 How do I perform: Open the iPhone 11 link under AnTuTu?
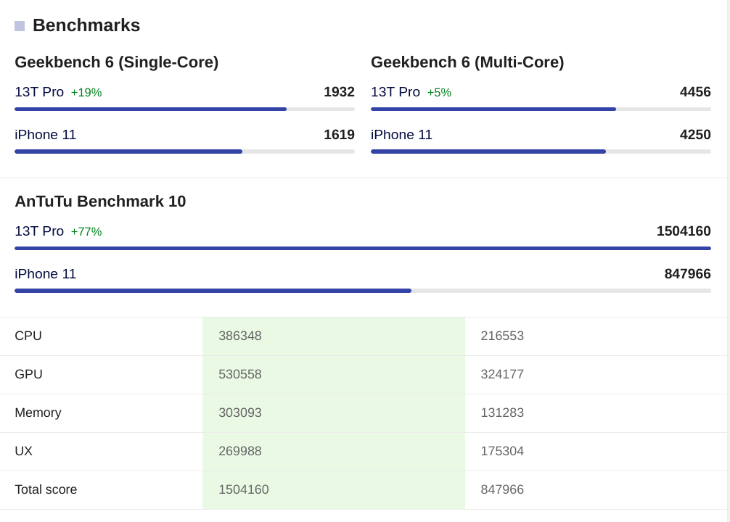click(x=45, y=273)
